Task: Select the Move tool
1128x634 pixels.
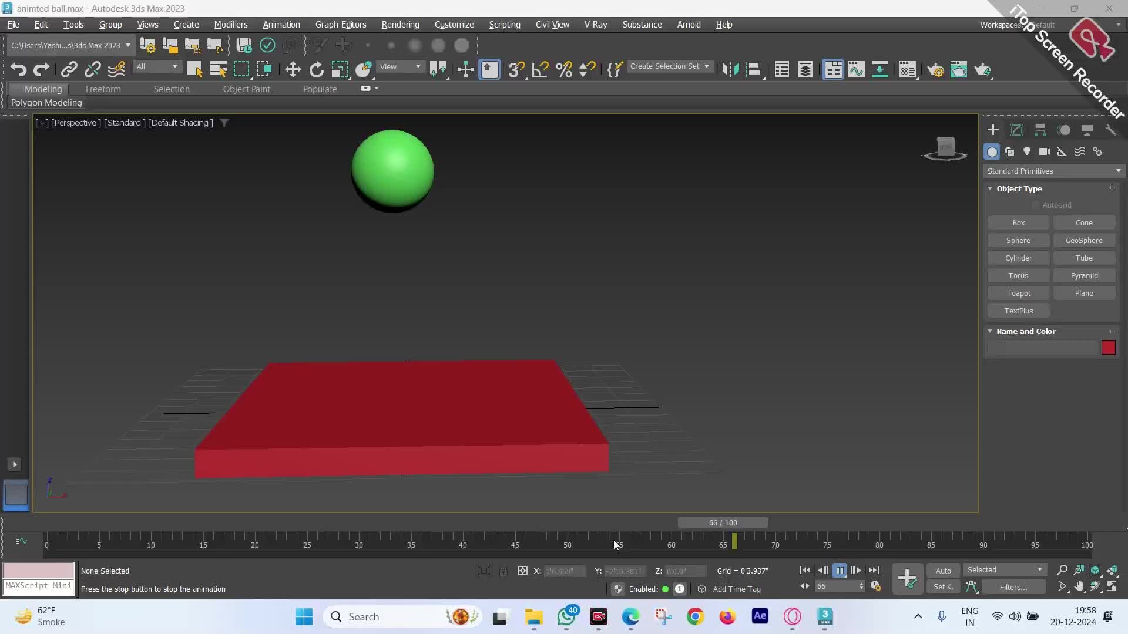Action: (292, 69)
